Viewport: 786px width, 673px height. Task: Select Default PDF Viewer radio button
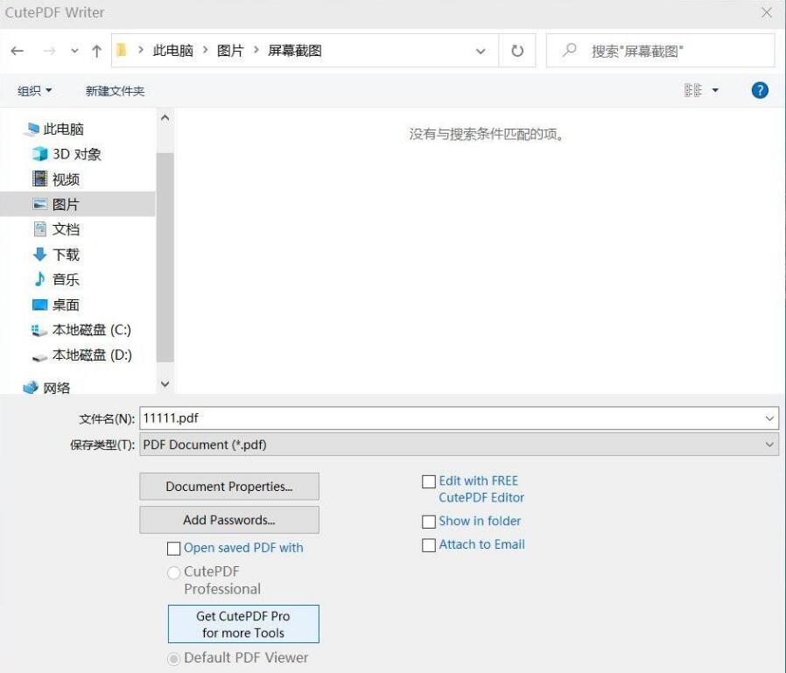point(173,658)
